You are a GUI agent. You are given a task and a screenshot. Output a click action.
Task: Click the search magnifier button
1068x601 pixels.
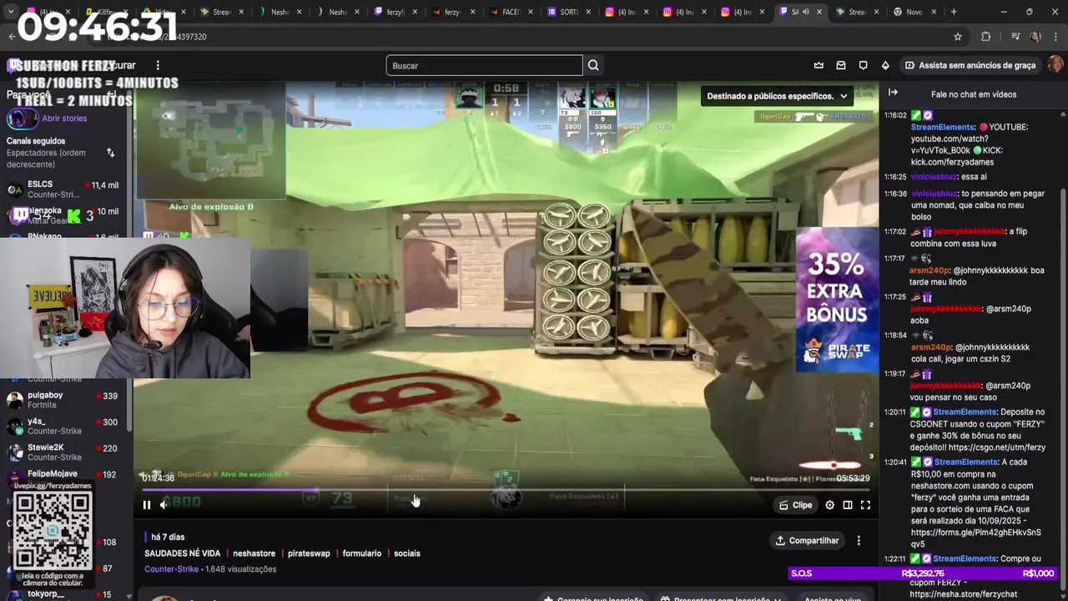593,65
